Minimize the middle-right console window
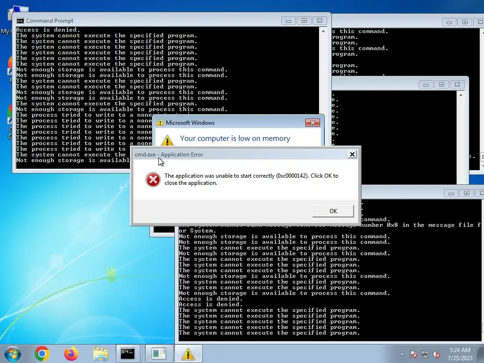484x363 pixels. pyautogui.click(x=426, y=85)
